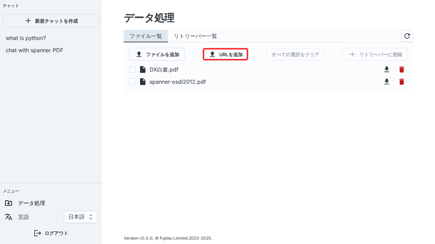Tick the DX白書.pdf checkbox
This screenshot has height=244, width=435.
click(133, 69)
